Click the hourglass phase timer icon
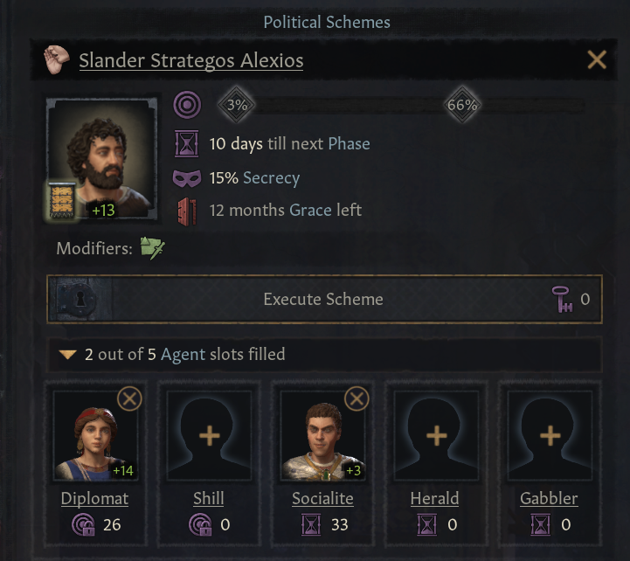This screenshot has height=561, width=630. 187,144
